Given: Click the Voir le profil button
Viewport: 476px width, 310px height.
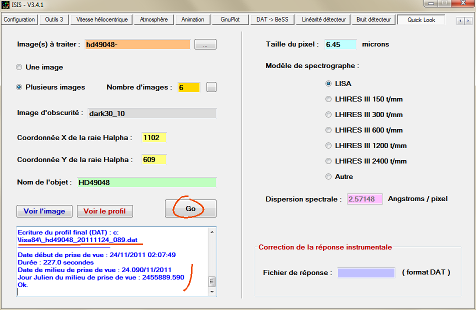Looking at the screenshot, I should [x=104, y=211].
